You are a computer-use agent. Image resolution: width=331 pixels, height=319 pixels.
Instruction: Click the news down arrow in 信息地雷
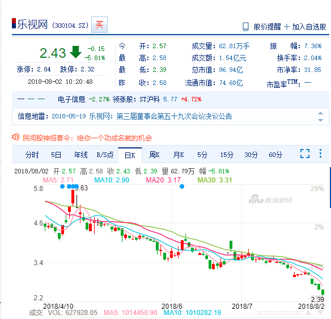(320, 120)
